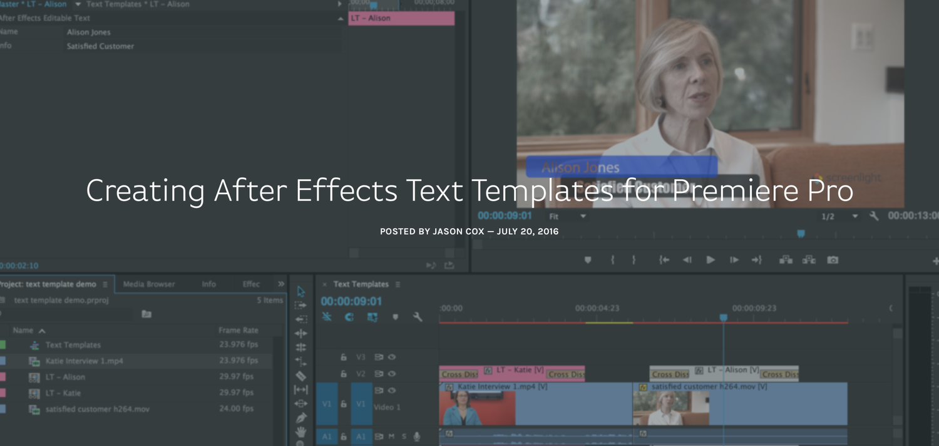The width and height of the screenshot is (939, 446).
Task: Open timeline display settings wrench
Action: [x=418, y=317]
